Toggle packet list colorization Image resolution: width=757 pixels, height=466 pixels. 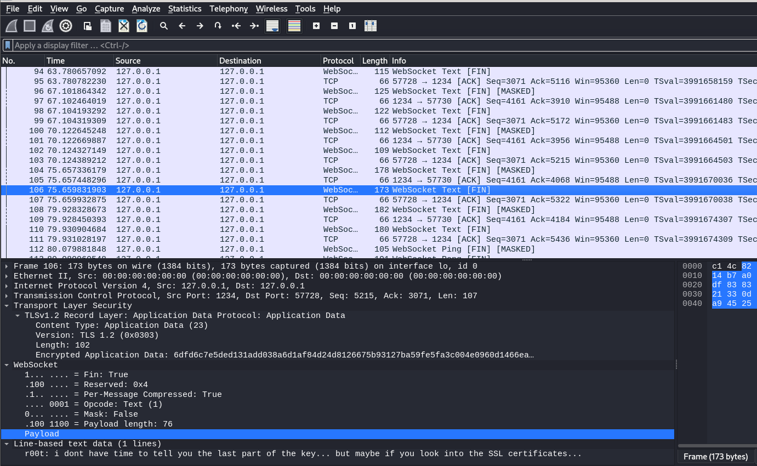point(294,26)
